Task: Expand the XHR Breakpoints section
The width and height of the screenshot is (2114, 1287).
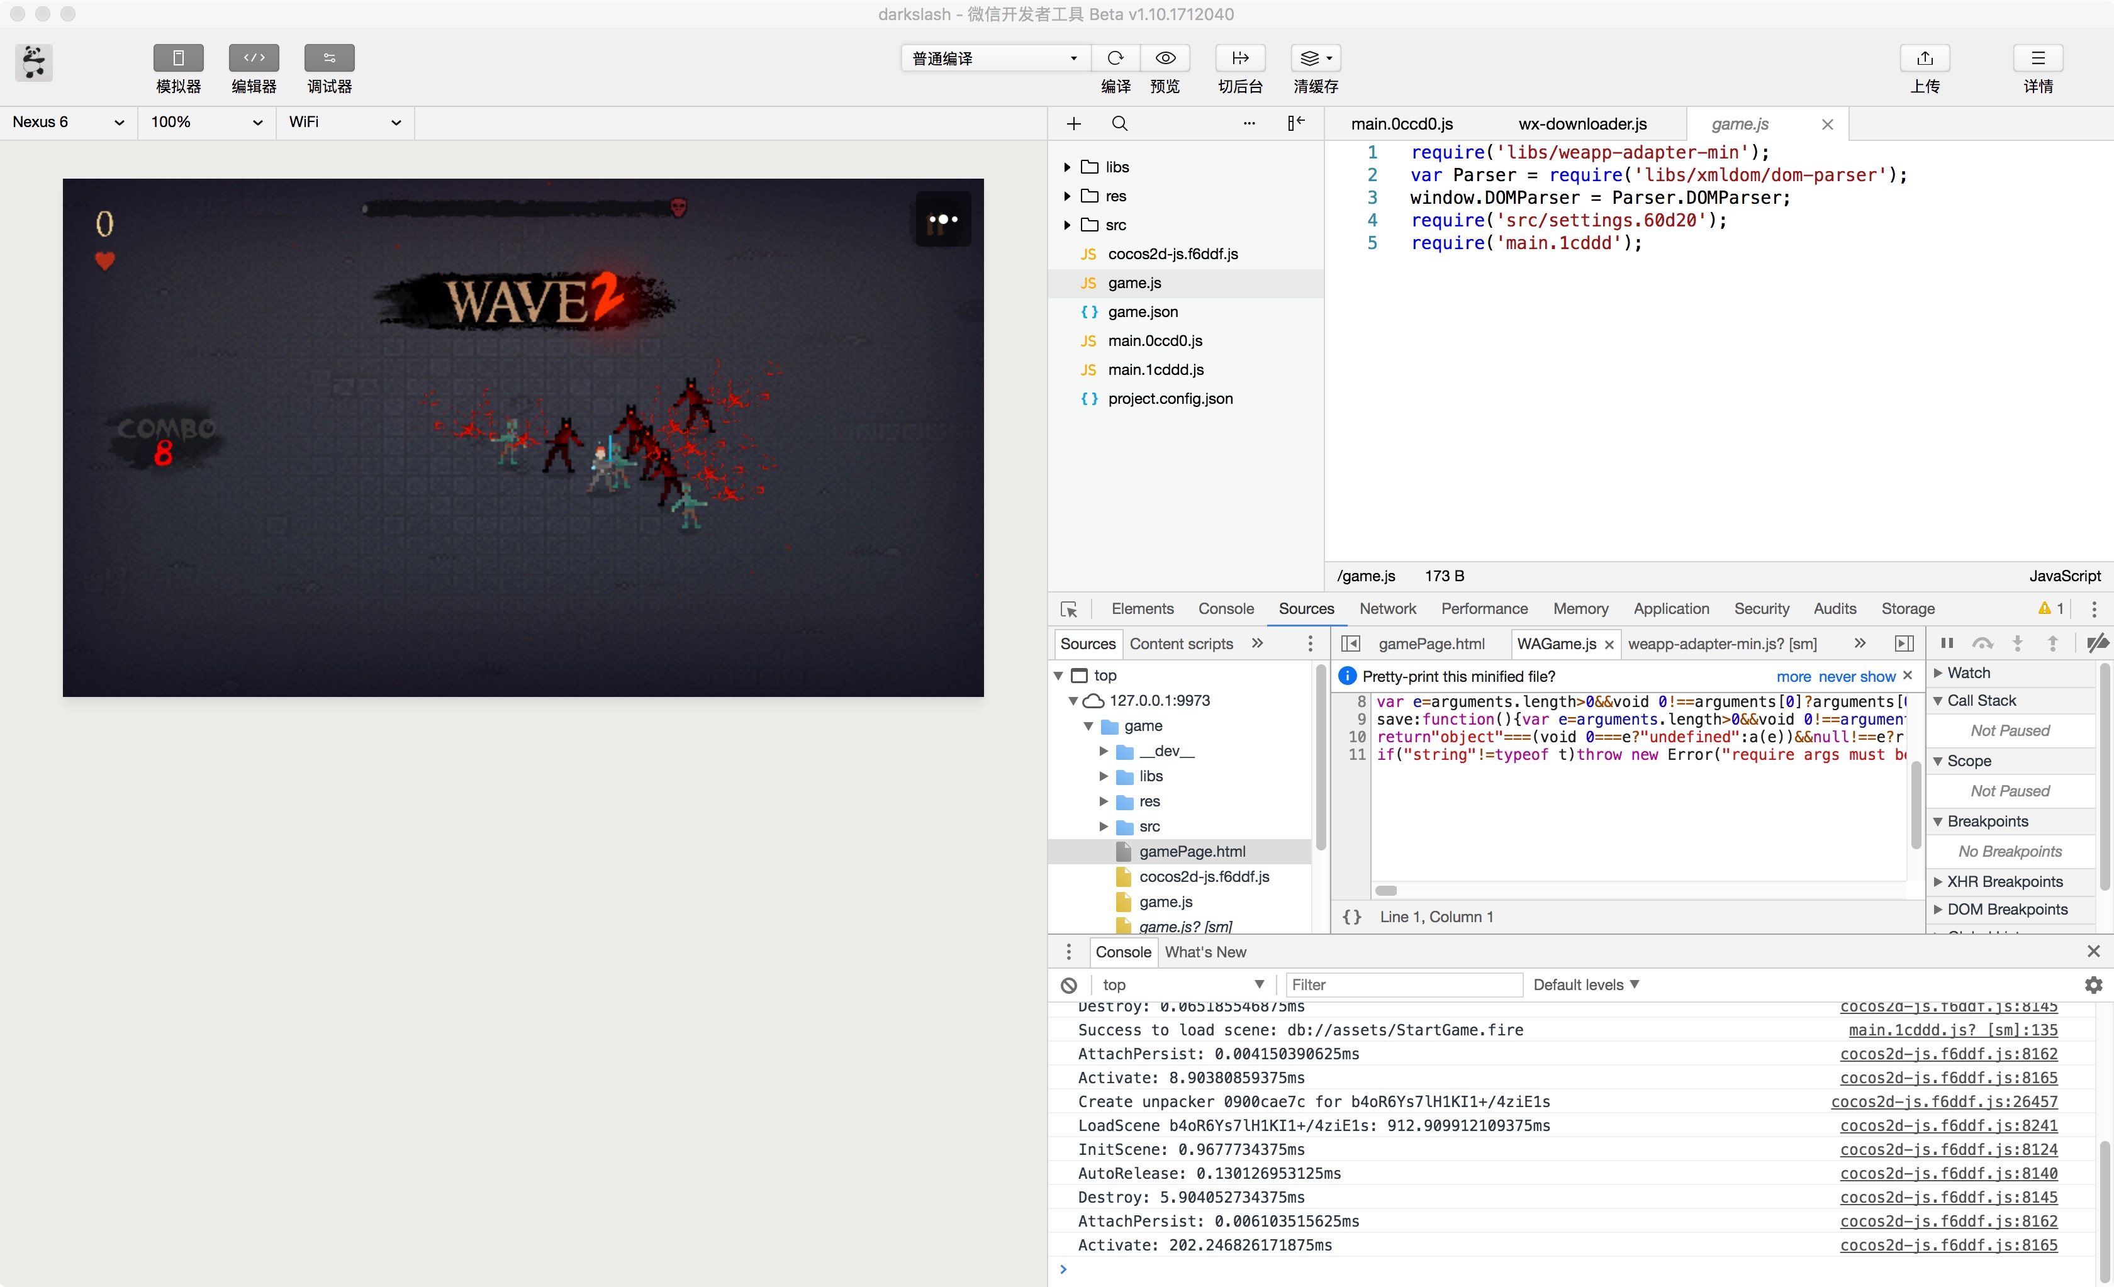Action: (x=1938, y=882)
